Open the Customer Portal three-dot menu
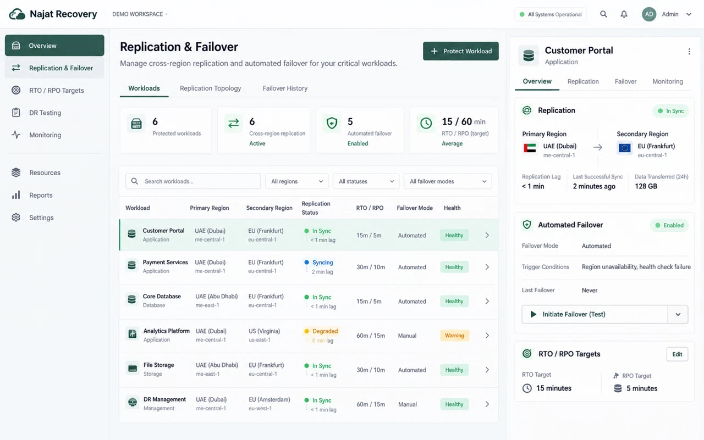Image resolution: width=704 pixels, height=440 pixels. click(x=689, y=52)
